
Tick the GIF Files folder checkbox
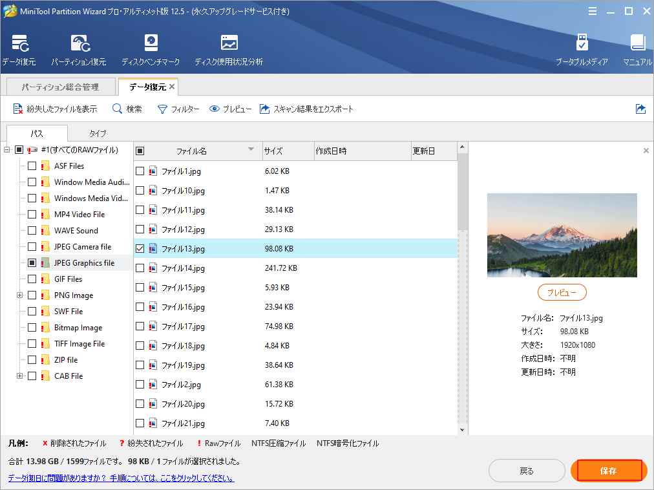[x=32, y=279]
